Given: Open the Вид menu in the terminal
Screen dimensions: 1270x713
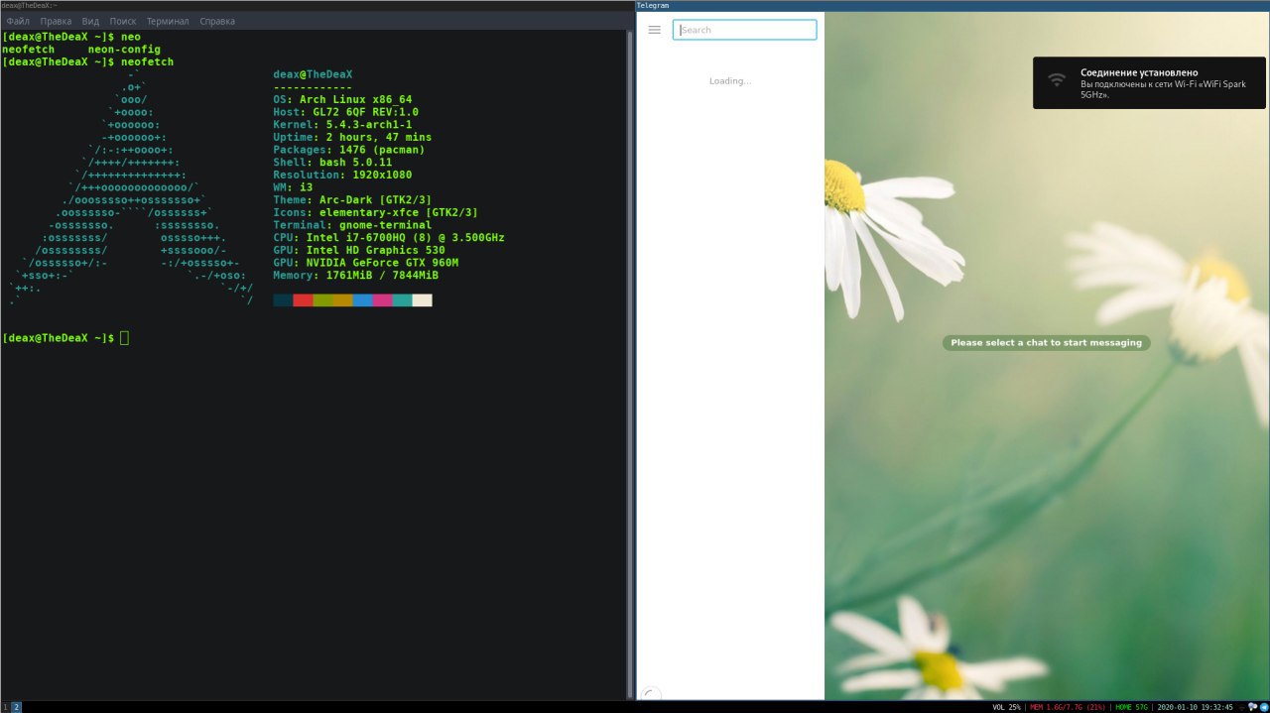Looking at the screenshot, I should tap(90, 21).
